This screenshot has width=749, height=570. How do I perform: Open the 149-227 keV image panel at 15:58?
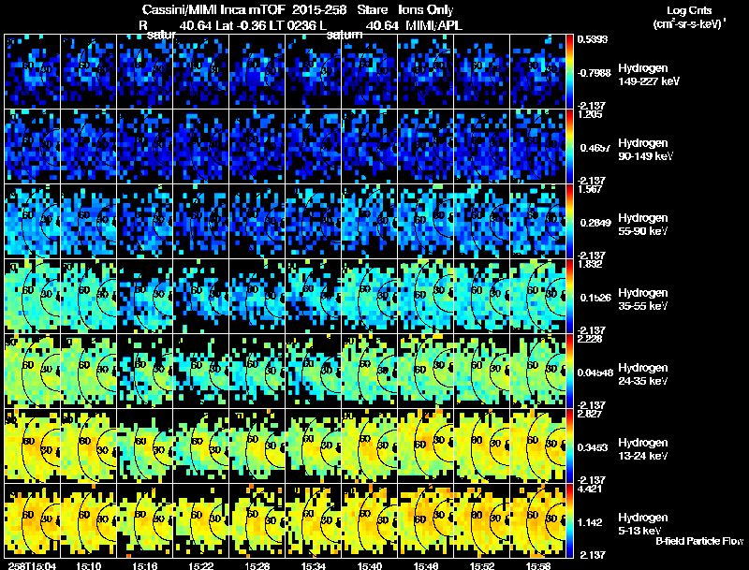(538, 72)
